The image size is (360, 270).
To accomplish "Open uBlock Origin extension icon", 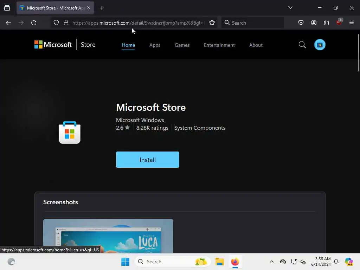I will [x=339, y=22].
